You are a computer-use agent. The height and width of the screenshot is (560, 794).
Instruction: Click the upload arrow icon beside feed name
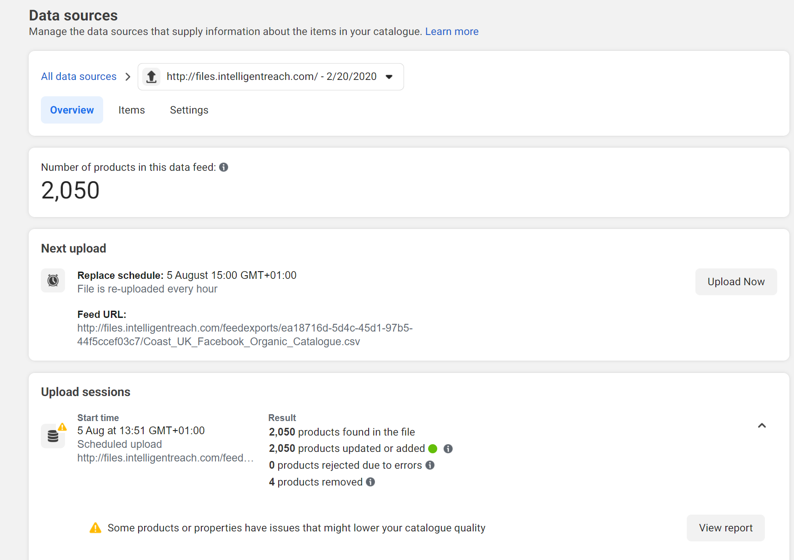pyautogui.click(x=151, y=77)
